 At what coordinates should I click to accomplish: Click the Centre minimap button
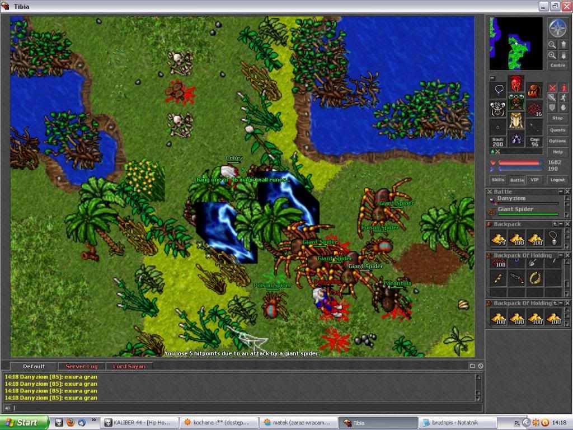(x=558, y=66)
